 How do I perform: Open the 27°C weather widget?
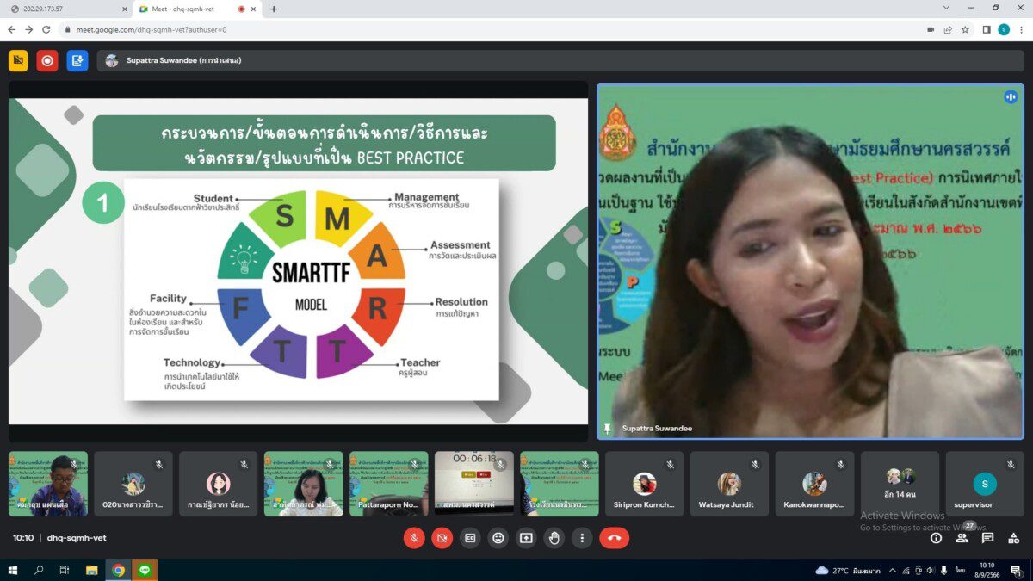click(847, 571)
